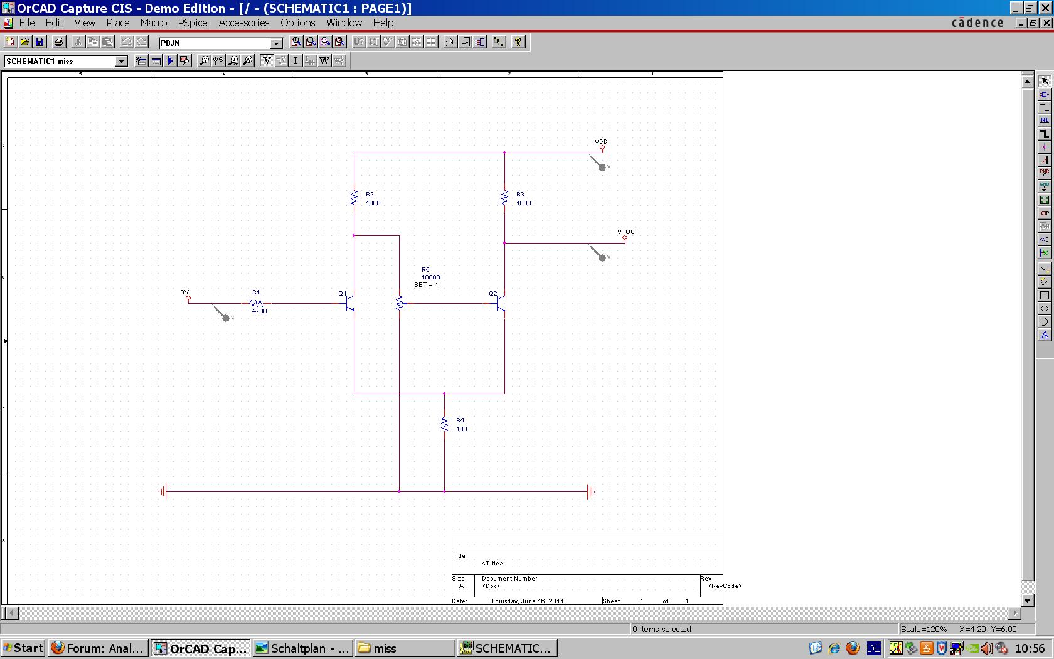Edit simulation settings icon
Viewport: 1054px width, 659px height.
156,61
